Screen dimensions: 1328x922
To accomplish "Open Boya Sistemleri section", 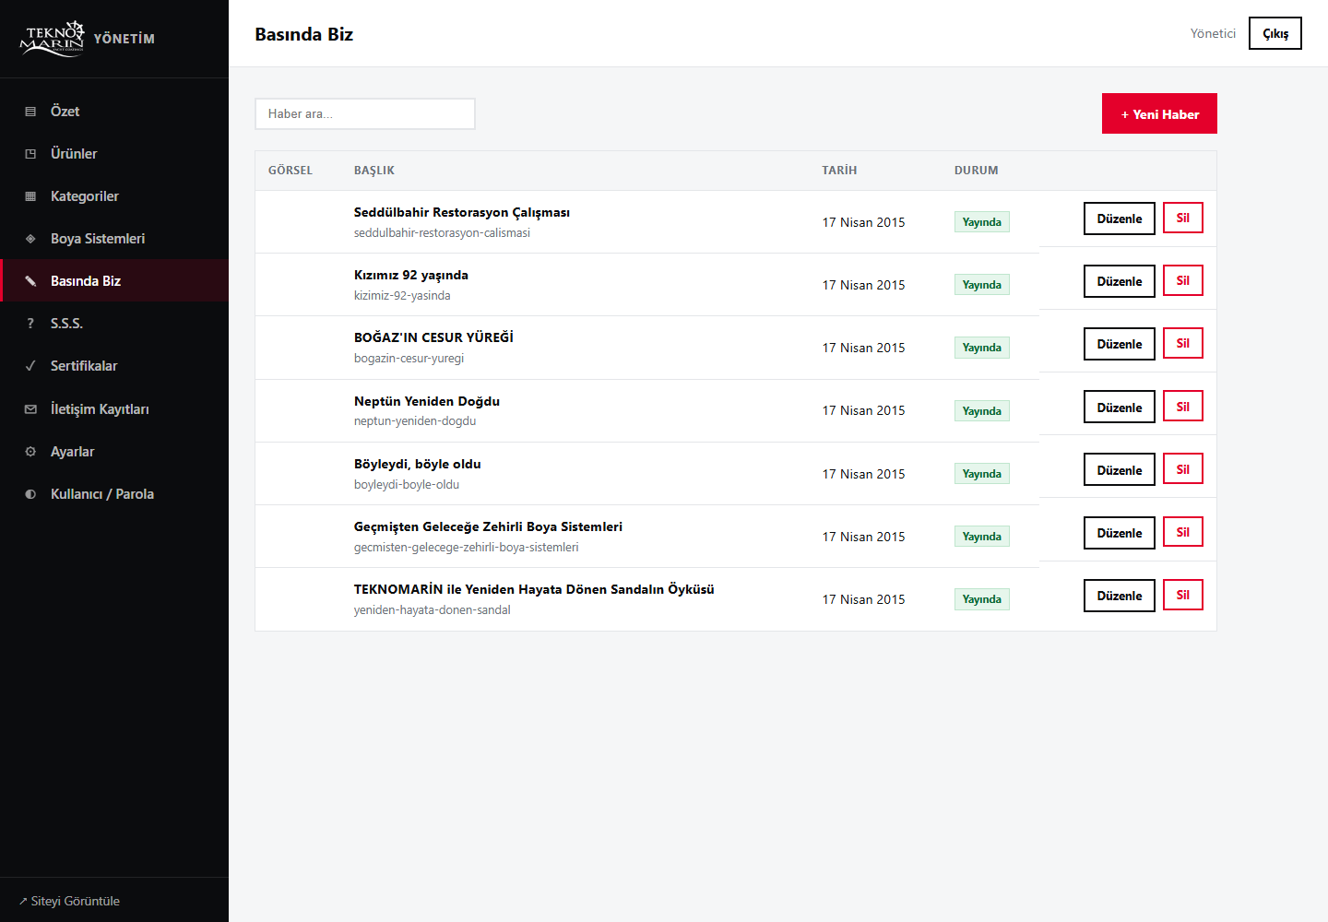I will coord(114,239).
